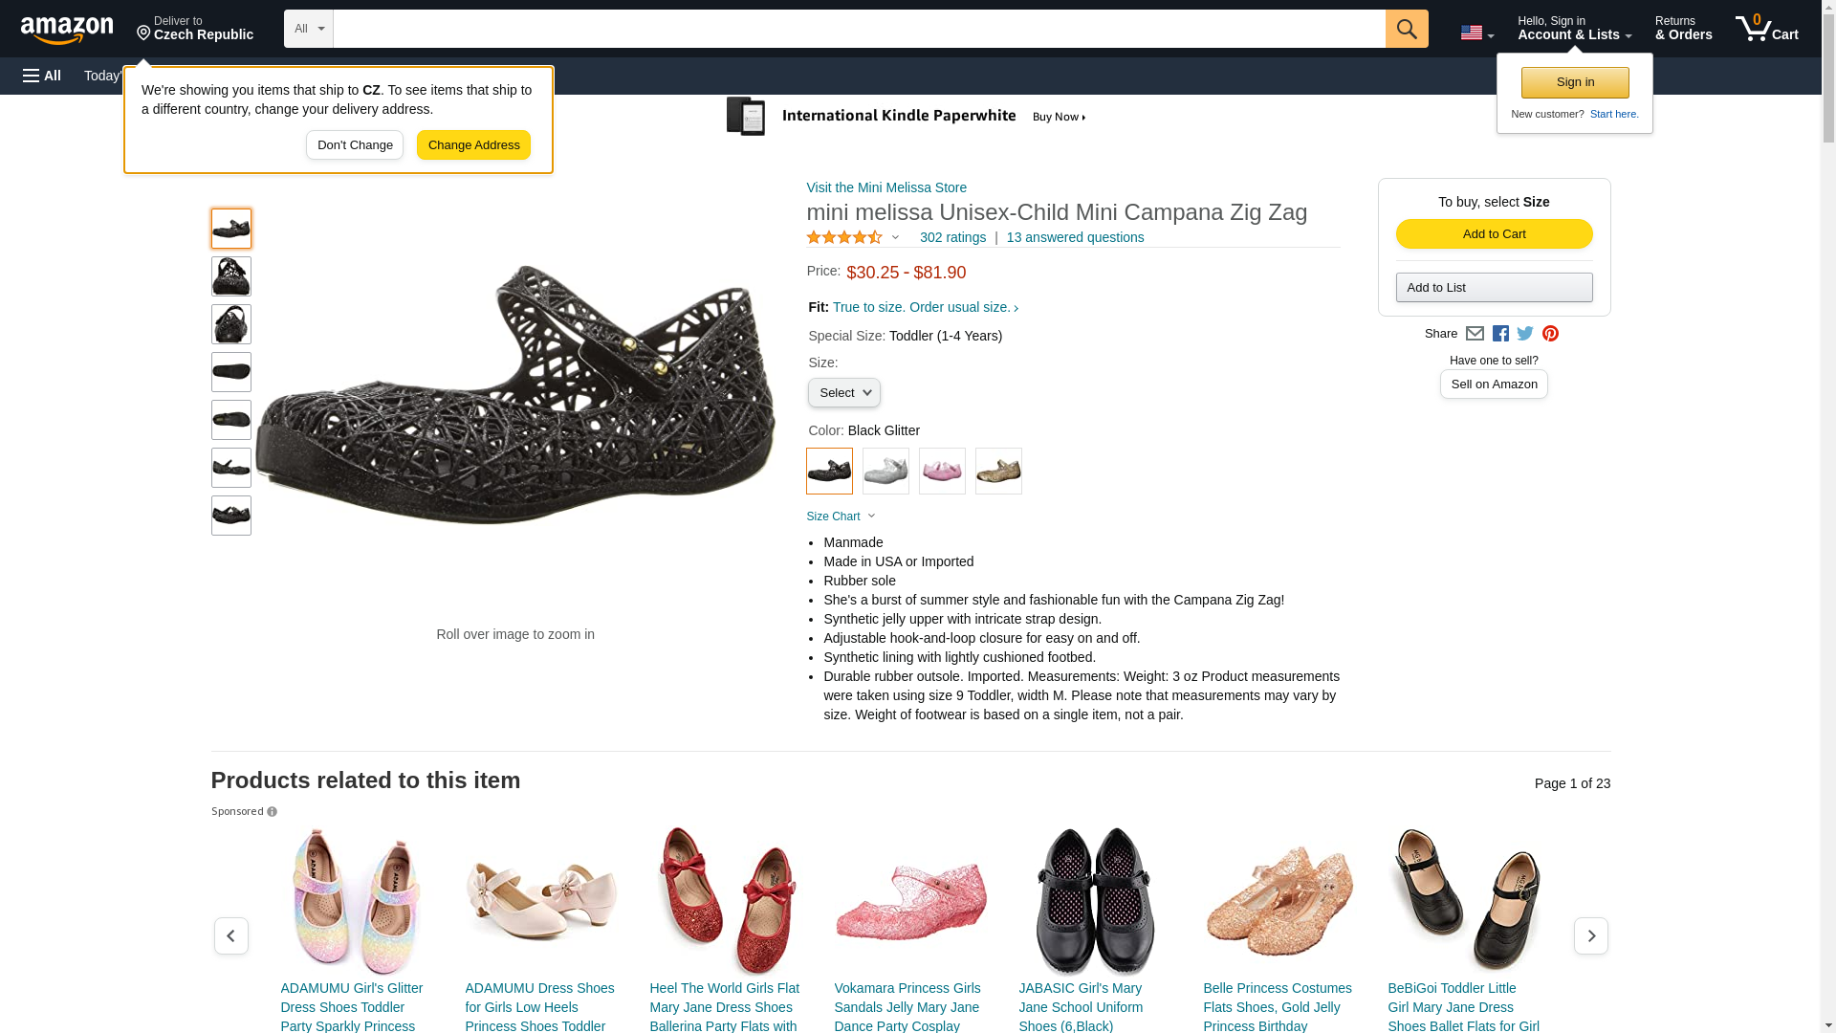
Task: Open the Size Select dropdown
Action: (843, 393)
